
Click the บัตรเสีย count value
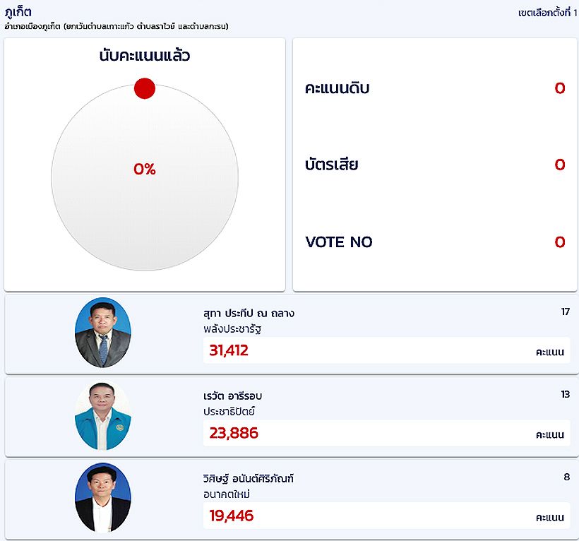559,165
